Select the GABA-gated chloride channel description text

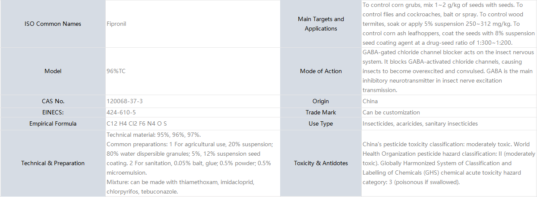point(449,71)
